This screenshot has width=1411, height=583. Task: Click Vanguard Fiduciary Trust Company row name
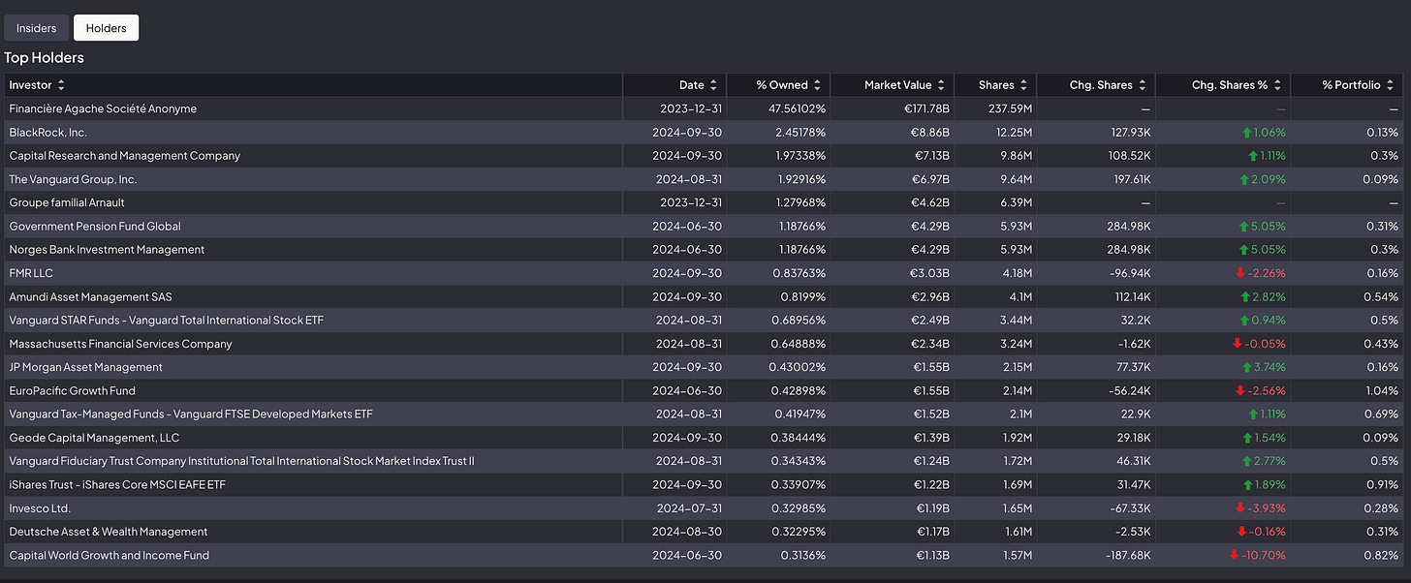242,461
